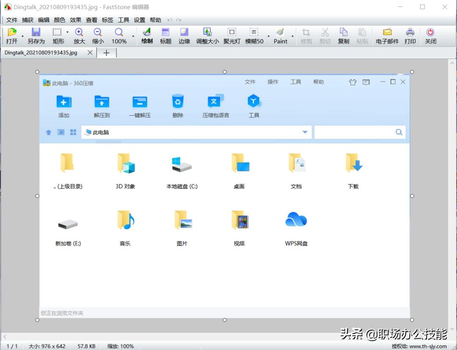457x350 pixels.
Task: Expand the 打开 dropdown arrow
Action: (22, 36)
